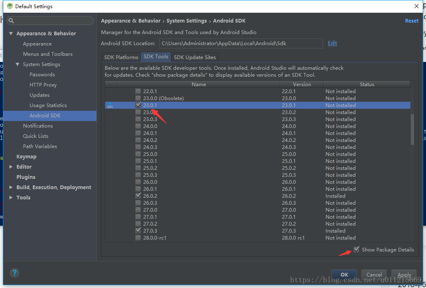The image size is (426, 288).
Task: Select HTTP Proxy settings
Action: click(x=43, y=85)
